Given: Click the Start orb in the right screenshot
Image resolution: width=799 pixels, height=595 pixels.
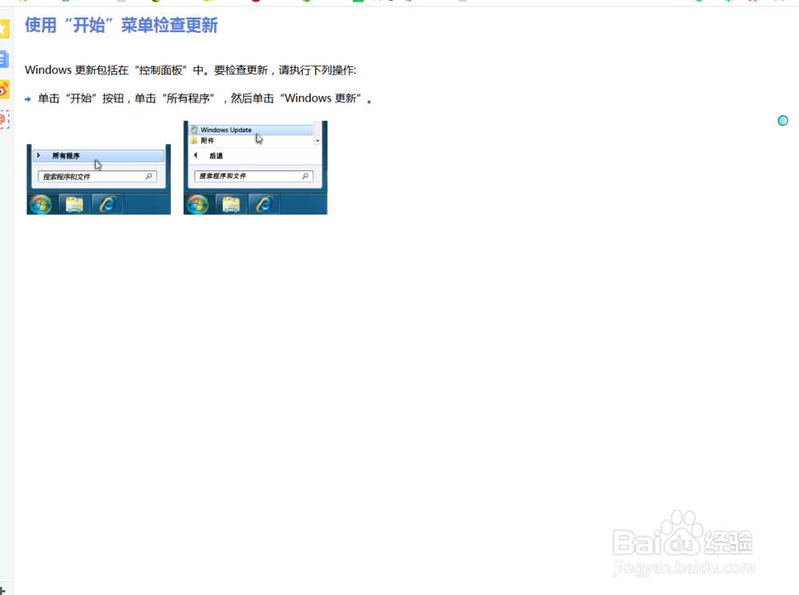Looking at the screenshot, I should tap(197, 202).
